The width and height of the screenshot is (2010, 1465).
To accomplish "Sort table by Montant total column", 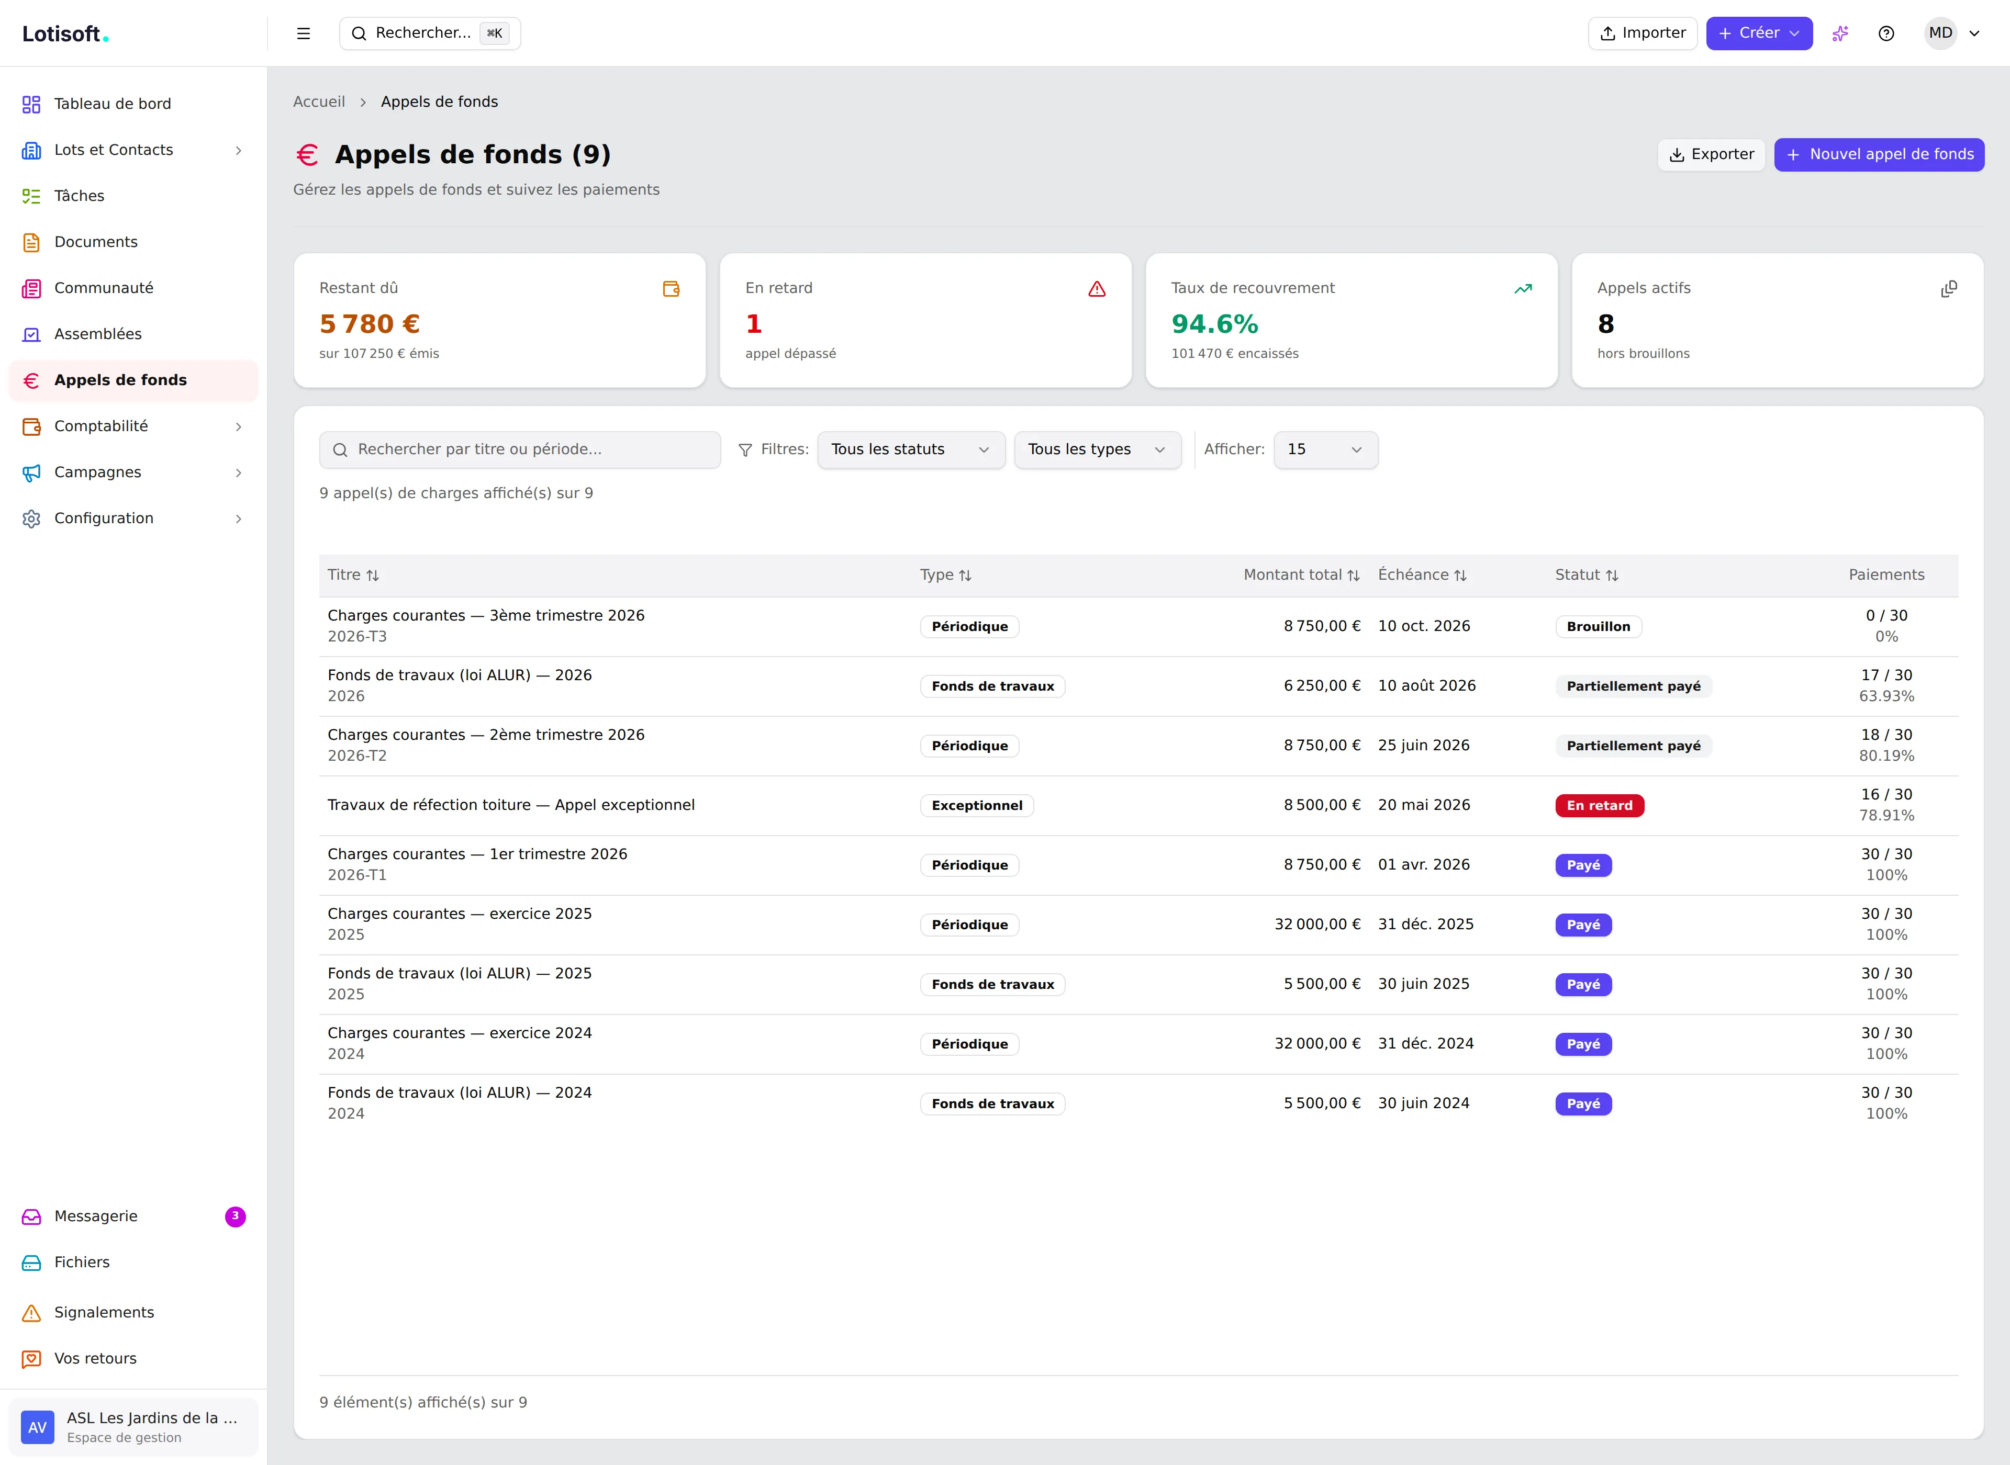I will [1301, 574].
